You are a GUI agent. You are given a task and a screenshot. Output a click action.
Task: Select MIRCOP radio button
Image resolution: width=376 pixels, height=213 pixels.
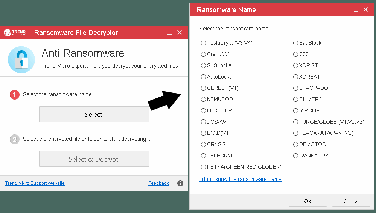point(296,110)
